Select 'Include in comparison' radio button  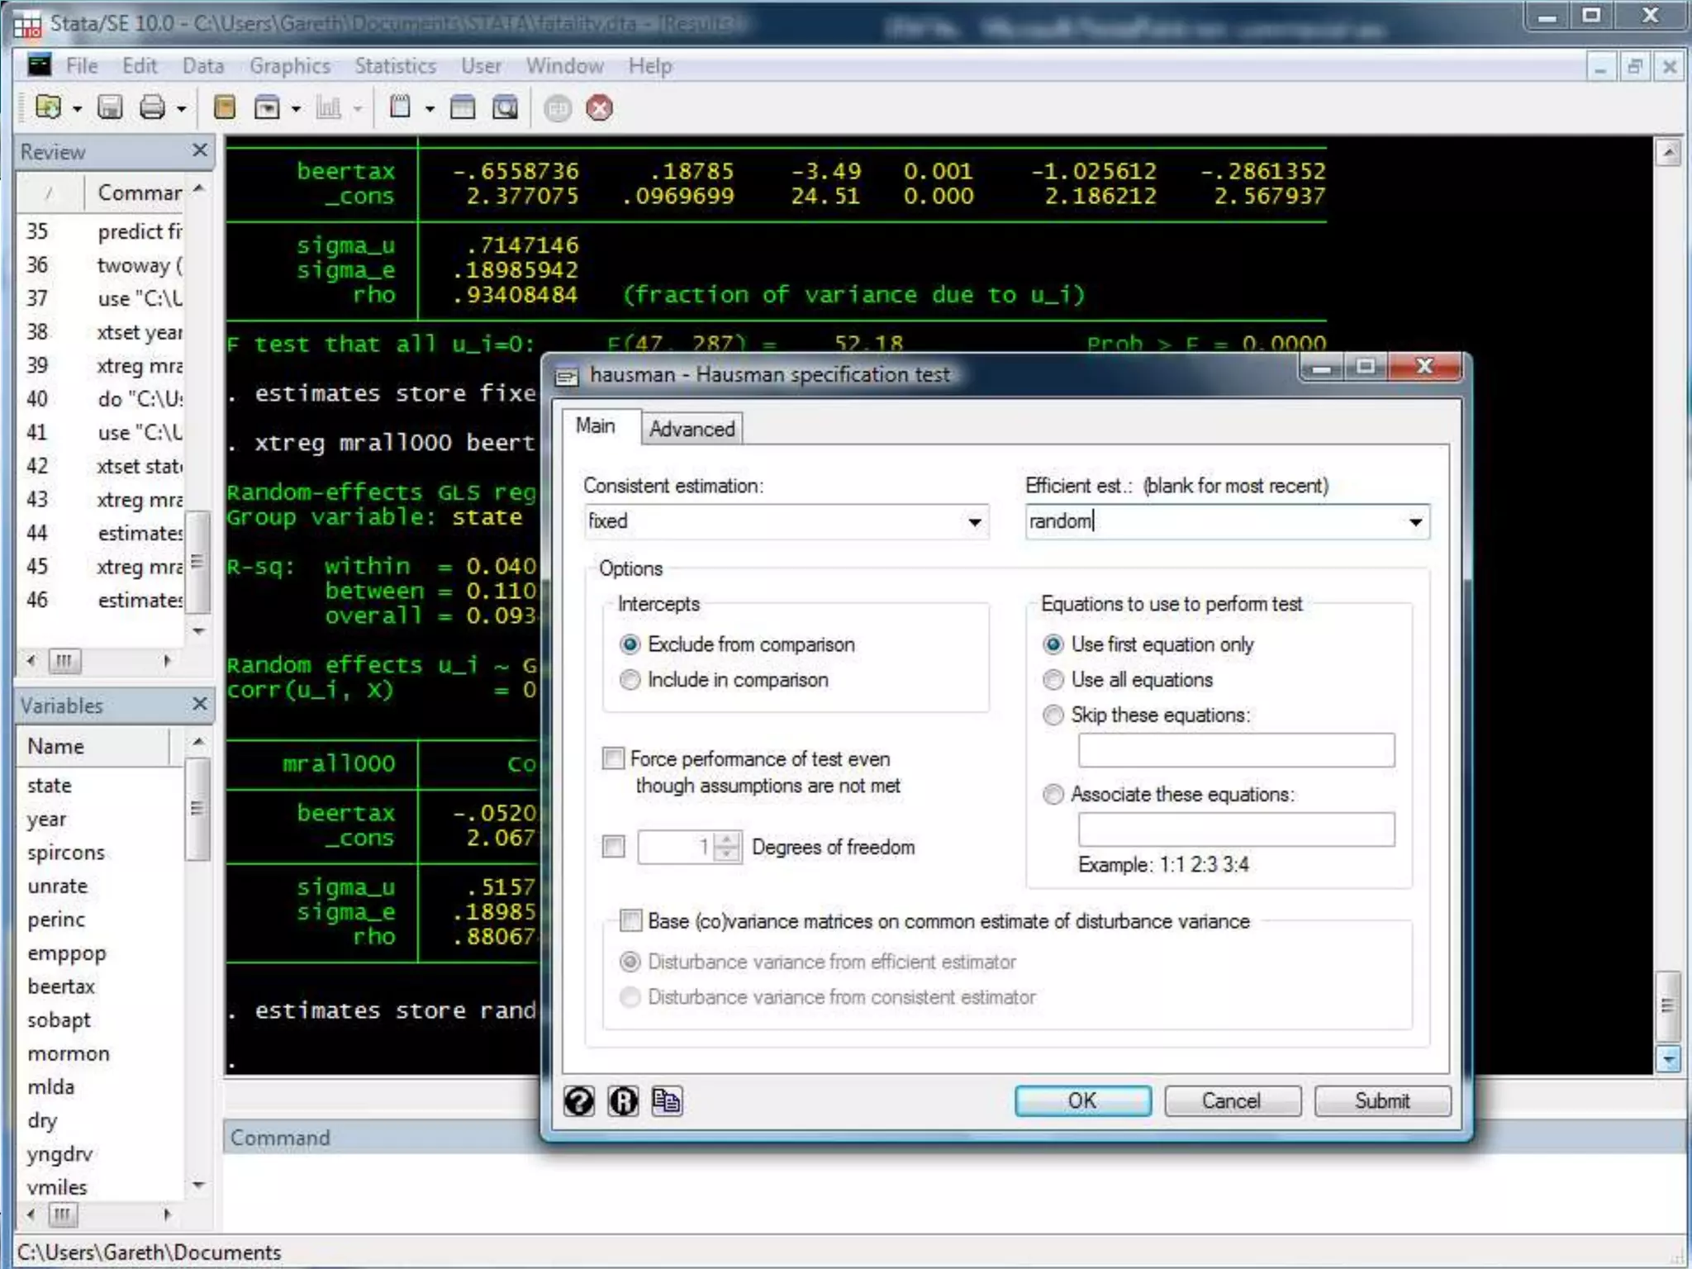click(x=630, y=680)
